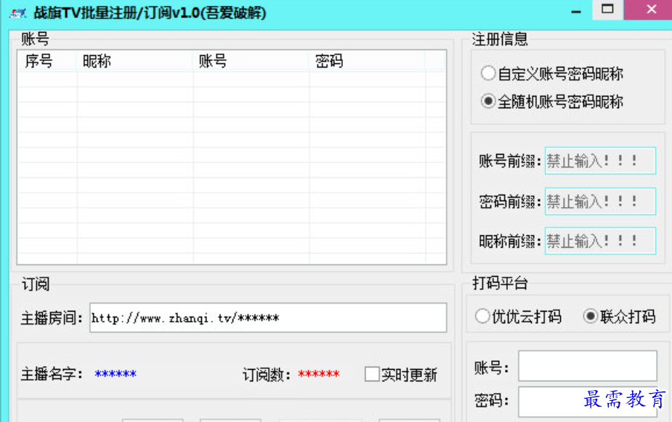Click the blue 主播名字 value
672x422 pixels.
(116, 374)
